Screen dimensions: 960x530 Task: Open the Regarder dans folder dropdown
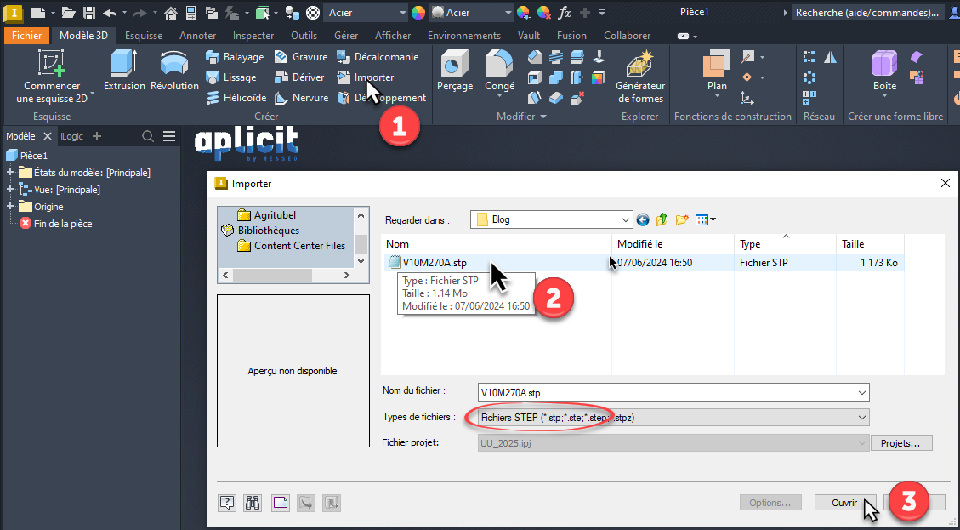[x=625, y=219]
